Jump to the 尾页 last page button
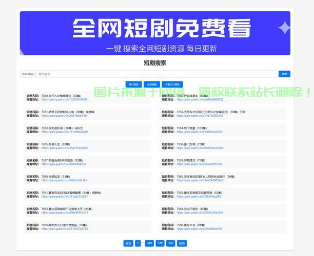 coord(182,243)
